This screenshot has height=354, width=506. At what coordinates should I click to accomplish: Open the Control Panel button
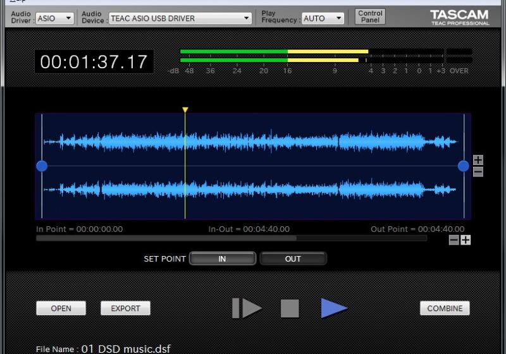pos(370,16)
